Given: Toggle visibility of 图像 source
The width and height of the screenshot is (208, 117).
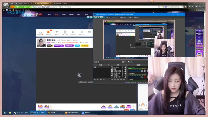Looking at the screenshot, I should pyautogui.click(x=122, y=69).
